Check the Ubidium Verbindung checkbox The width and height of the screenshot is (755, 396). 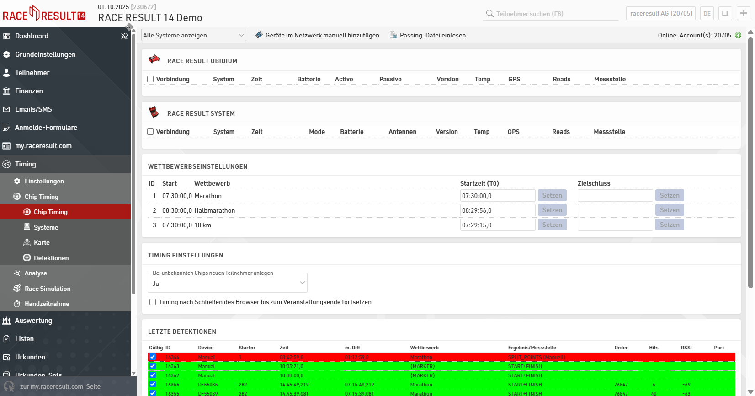coord(150,79)
